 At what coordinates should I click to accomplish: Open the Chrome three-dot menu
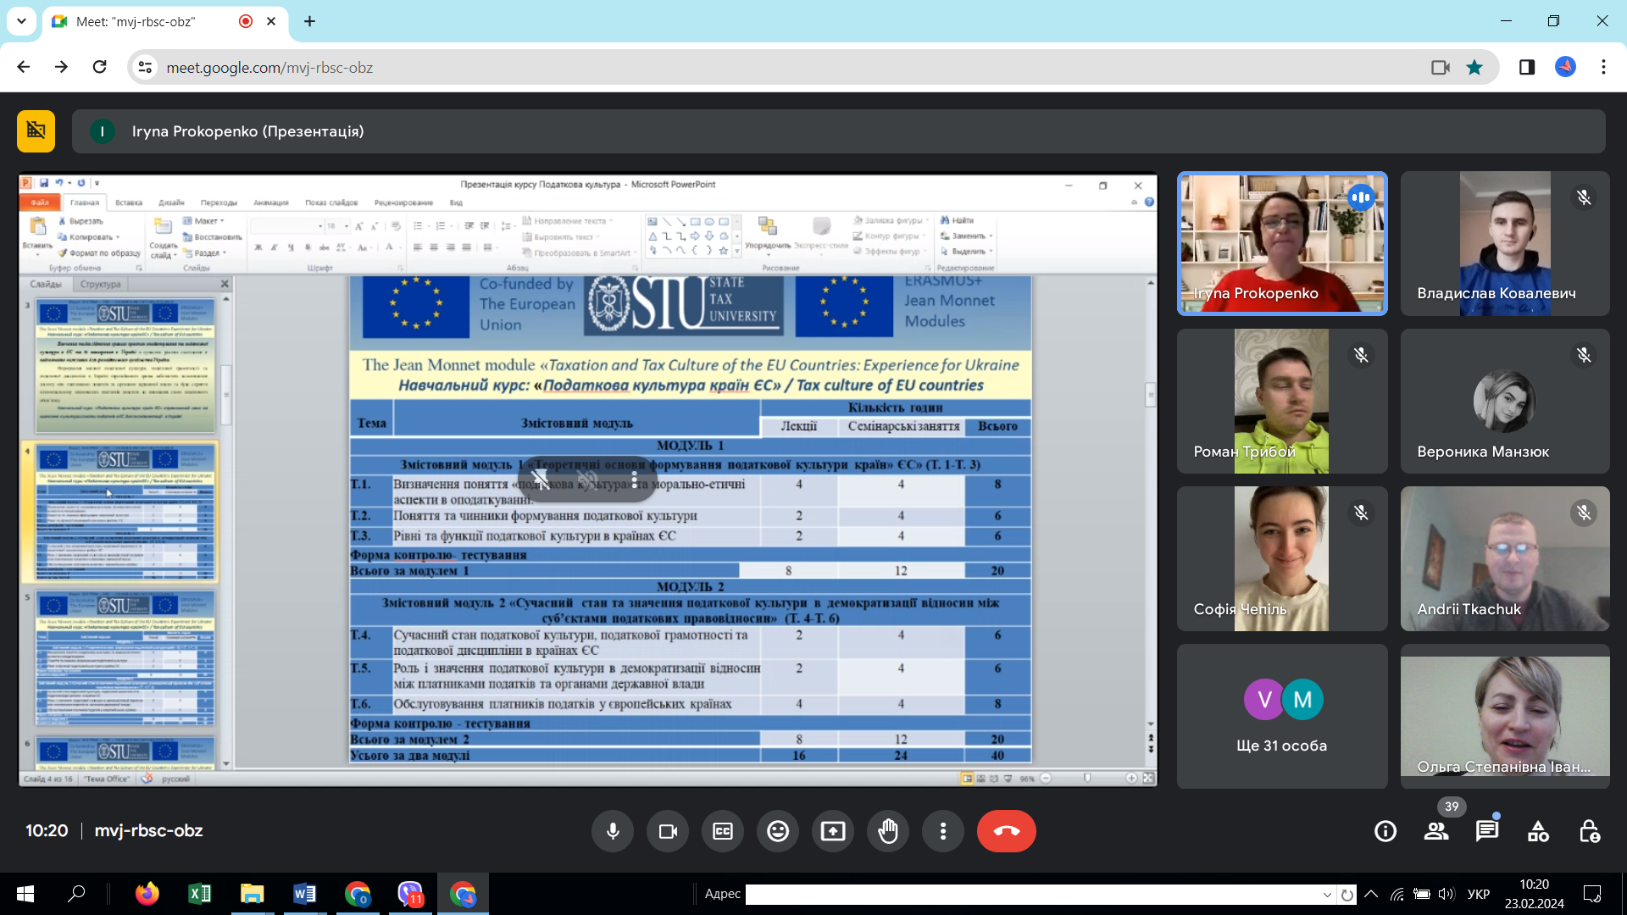[x=1603, y=67]
